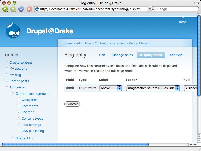Viewport: 201px width, 151px height.
Task: Open the Add field tab
Action: [x=176, y=55]
